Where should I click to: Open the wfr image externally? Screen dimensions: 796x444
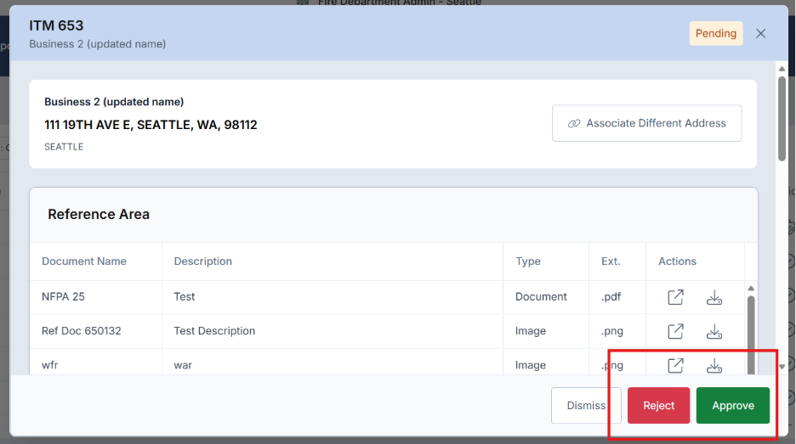pos(675,365)
